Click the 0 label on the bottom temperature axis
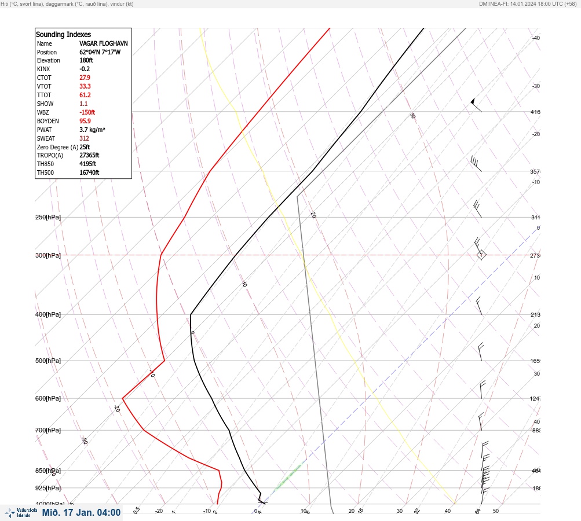 click(x=255, y=511)
